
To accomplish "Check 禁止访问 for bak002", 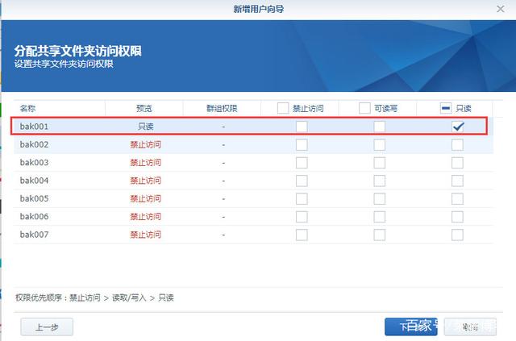I will tap(302, 144).
